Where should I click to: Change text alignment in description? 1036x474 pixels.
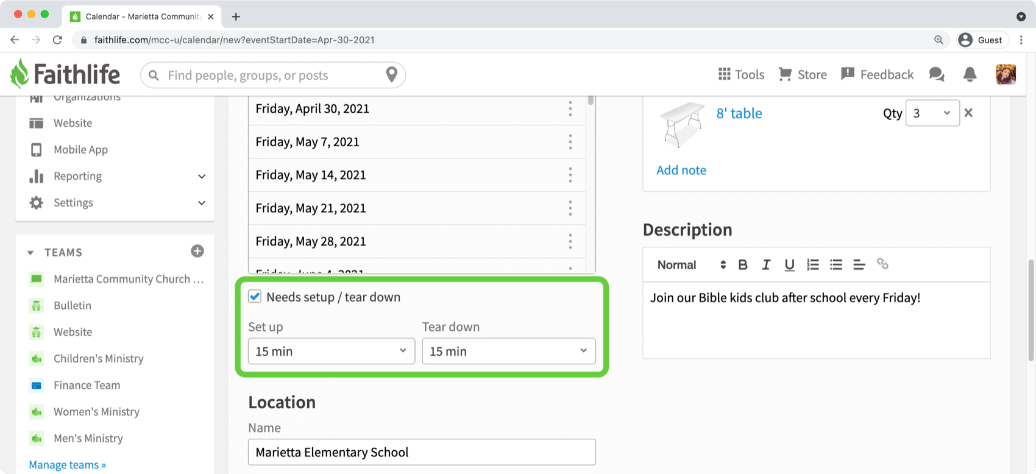pyautogui.click(x=859, y=264)
